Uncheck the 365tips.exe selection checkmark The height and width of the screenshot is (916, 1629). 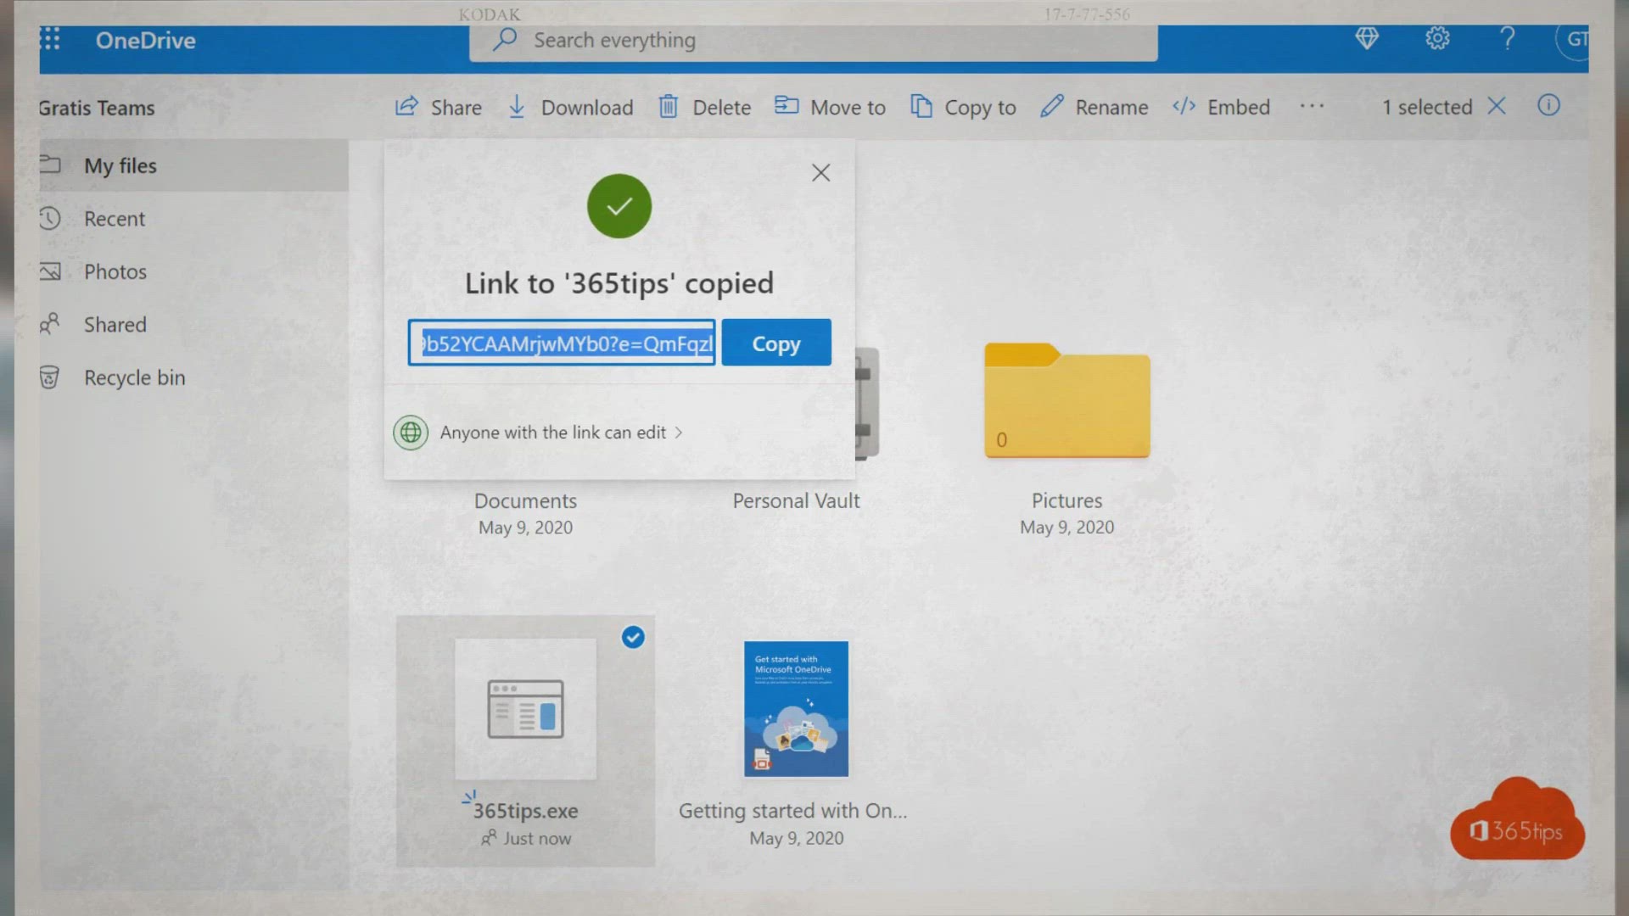tap(633, 637)
